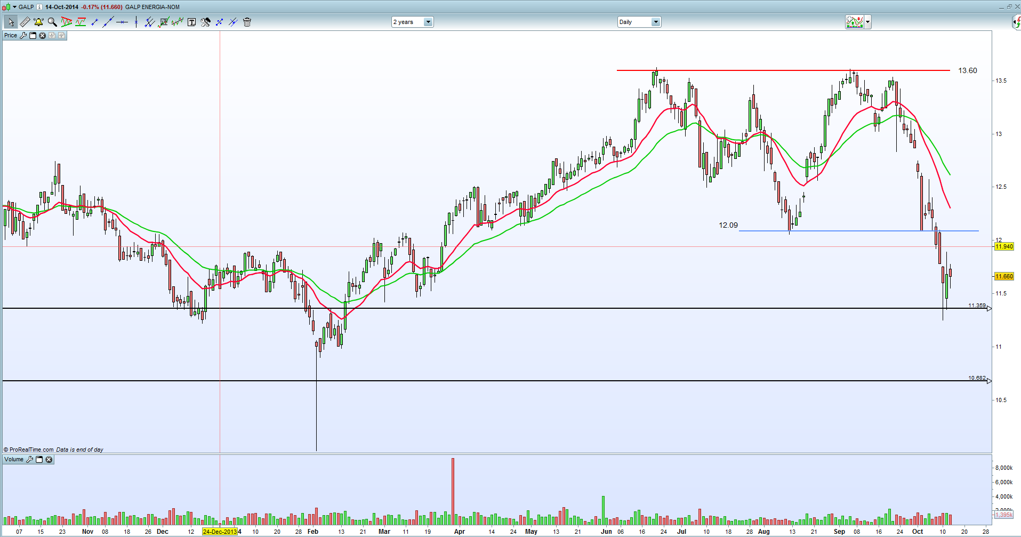Open Price panel wrench settings
The image size is (1021, 537).
click(x=23, y=35)
